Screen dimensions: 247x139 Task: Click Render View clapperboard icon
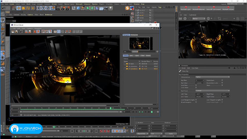[58, 8]
